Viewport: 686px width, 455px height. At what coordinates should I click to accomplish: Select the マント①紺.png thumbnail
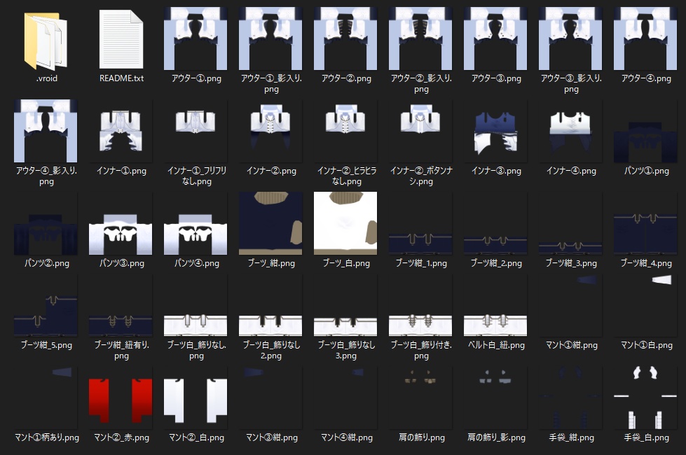tap(570, 305)
